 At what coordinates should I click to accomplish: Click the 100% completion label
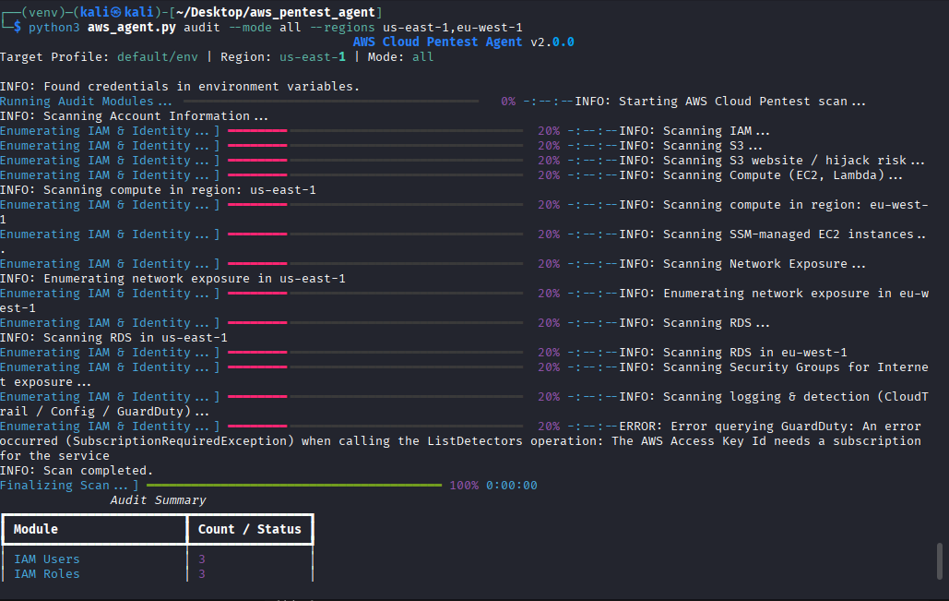[464, 486]
